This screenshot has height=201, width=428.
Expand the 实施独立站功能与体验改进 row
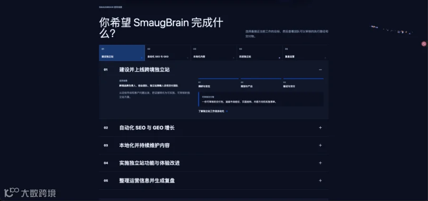coord(214,163)
